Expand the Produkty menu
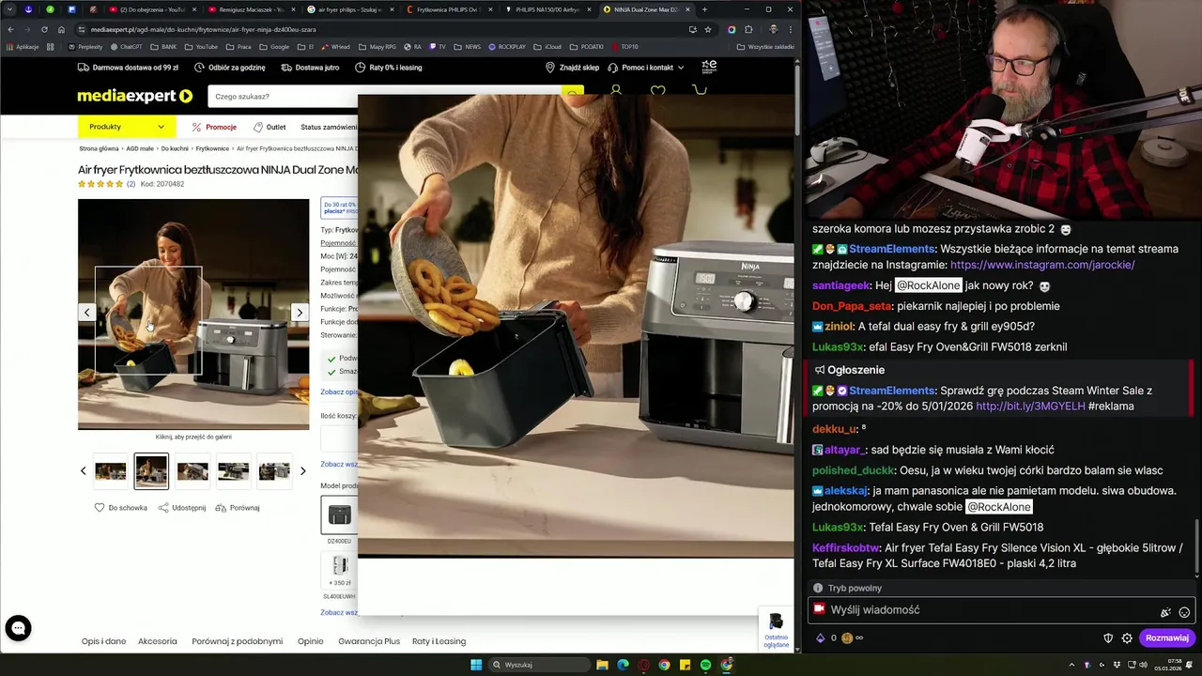1202x676 pixels. click(x=127, y=127)
